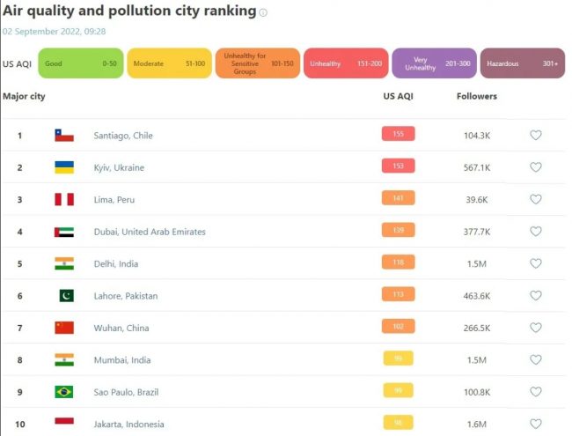Click the Hazardous 301+ legend swatch
This screenshot has width=572, height=436.
tap(522, 63)
